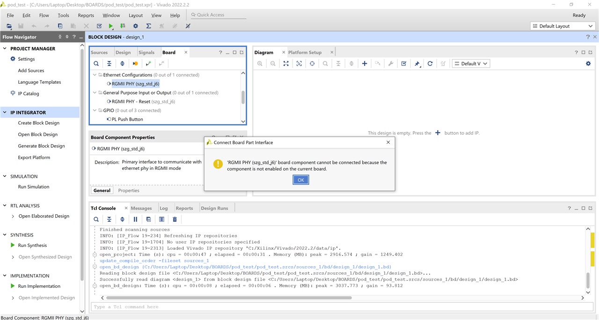Expand Open Elaborated Design item
This screenshot has width=599, height=320.
(x=13, y=216)
